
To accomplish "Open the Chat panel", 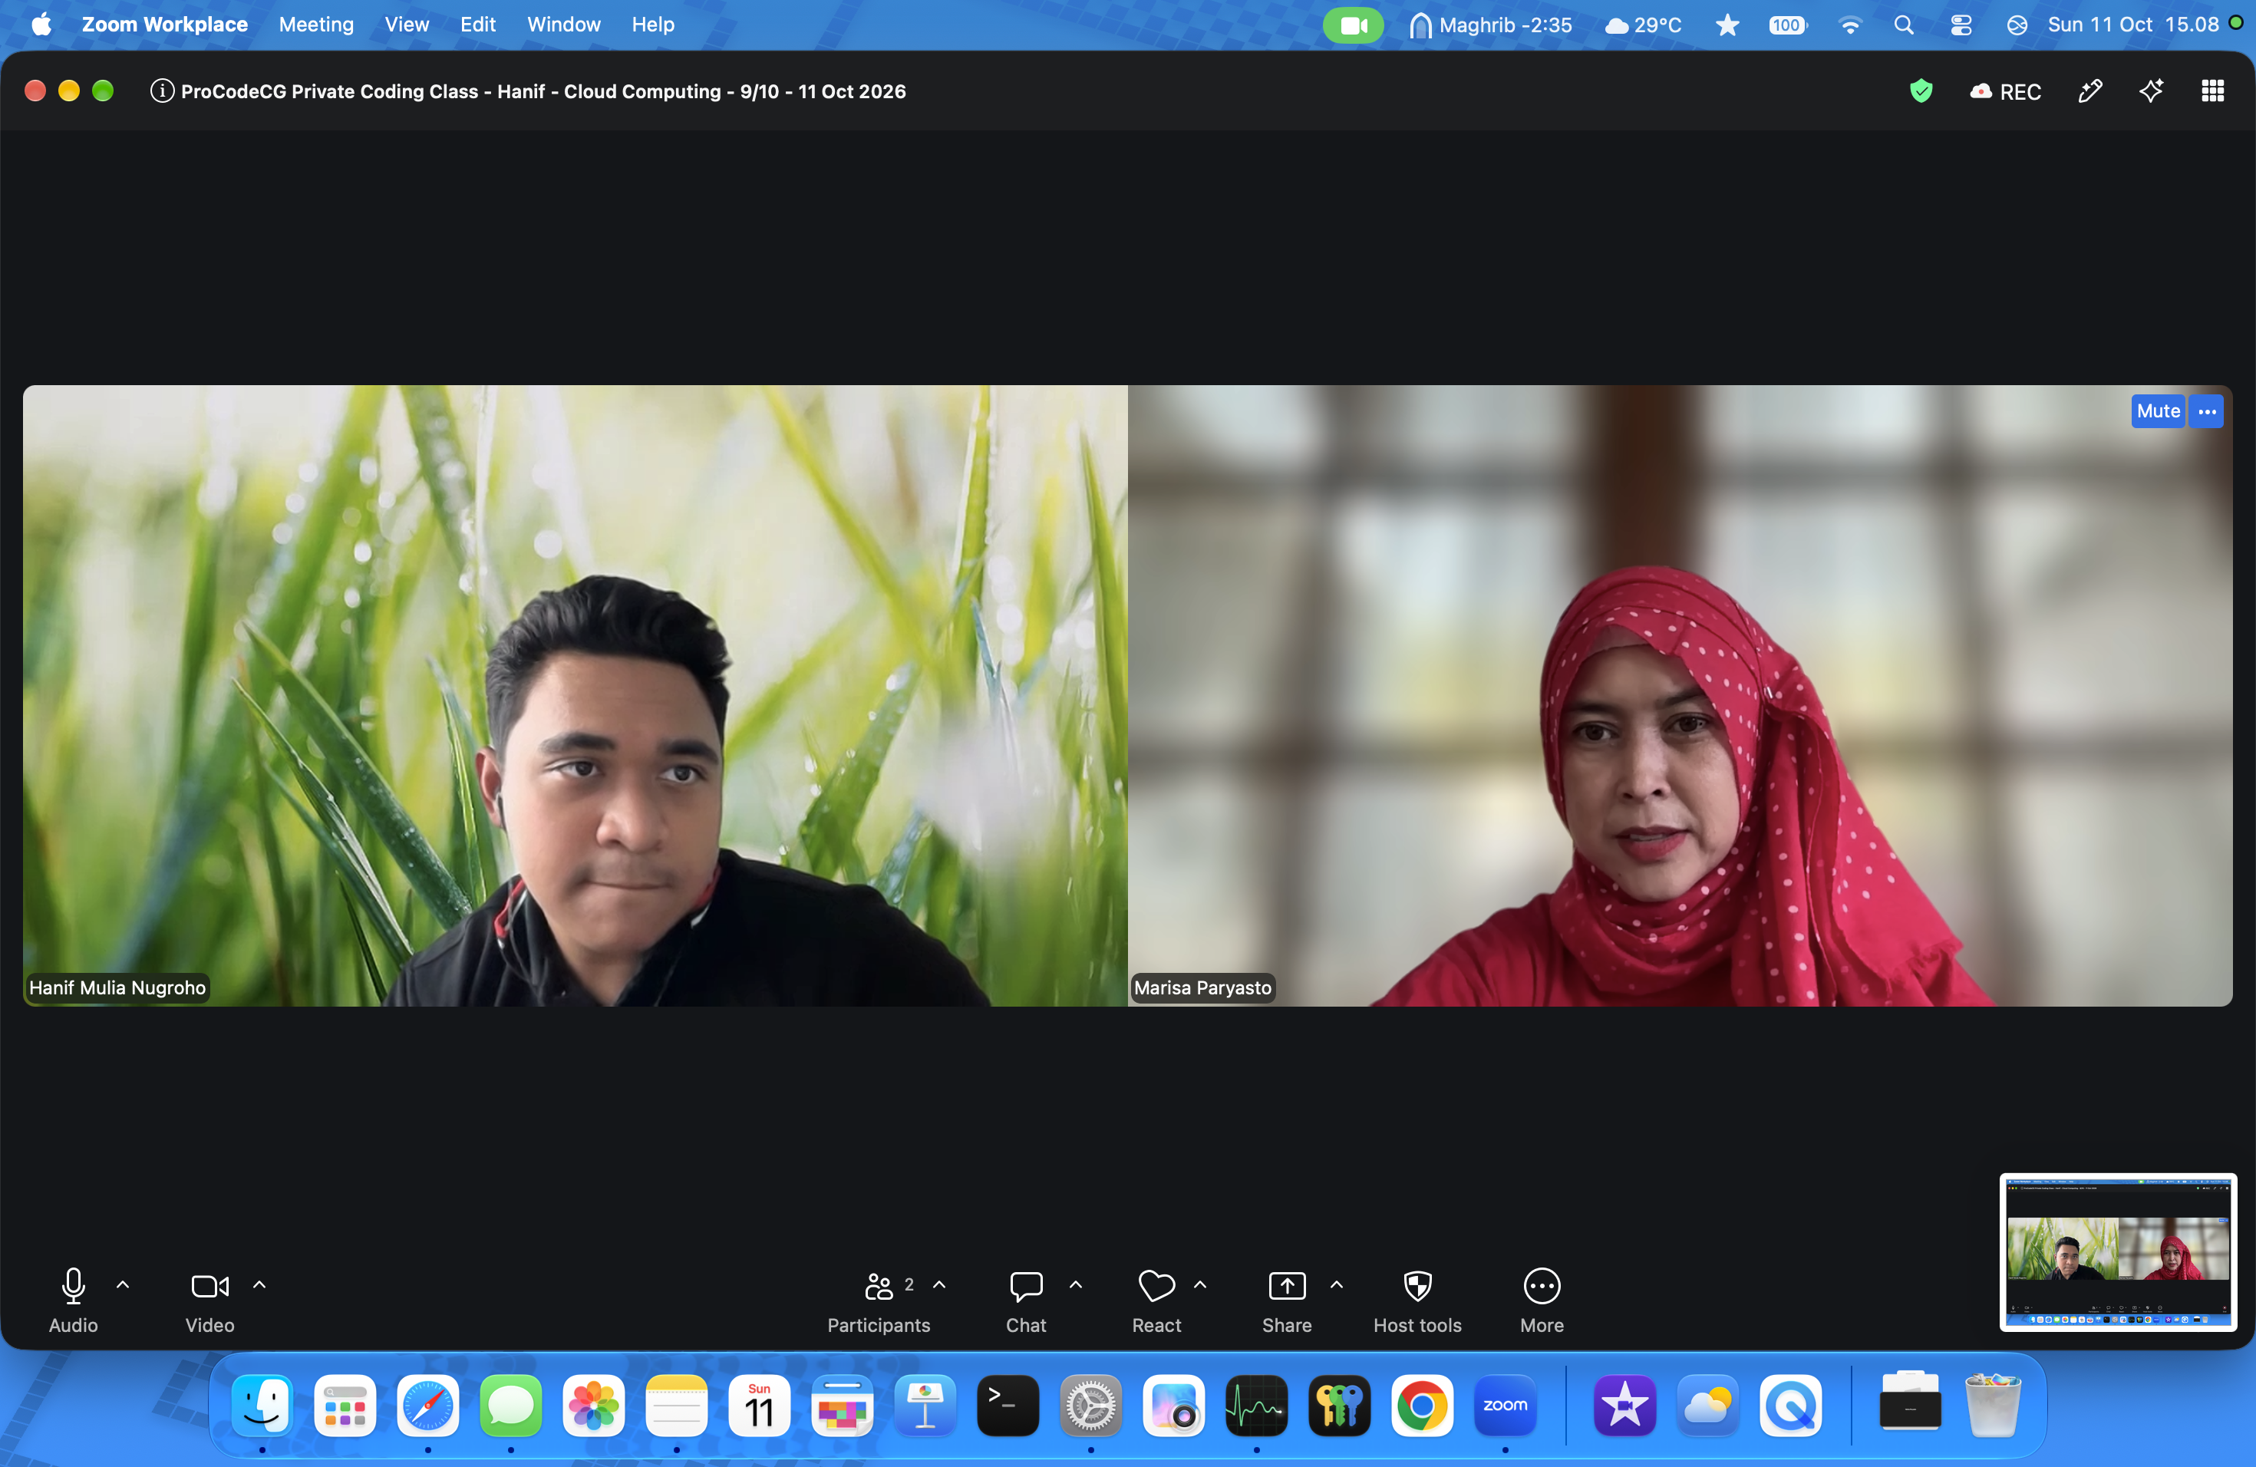I will (x=1026, y=1301).
